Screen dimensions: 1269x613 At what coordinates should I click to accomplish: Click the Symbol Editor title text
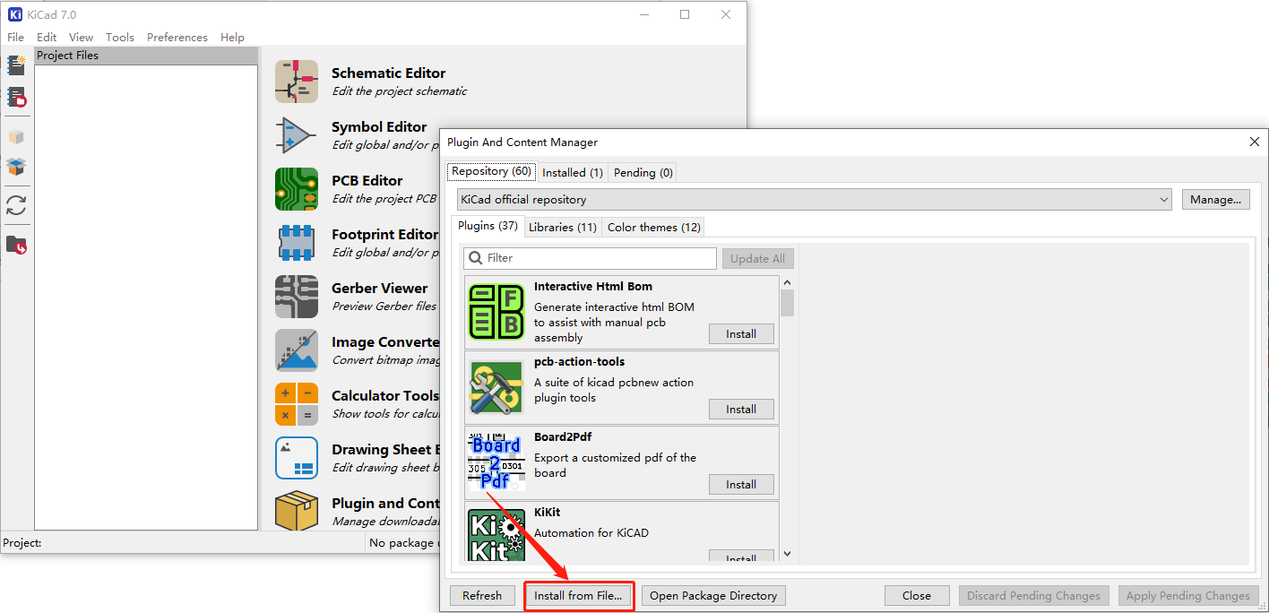pyautogui.click(x=379, y=127)
